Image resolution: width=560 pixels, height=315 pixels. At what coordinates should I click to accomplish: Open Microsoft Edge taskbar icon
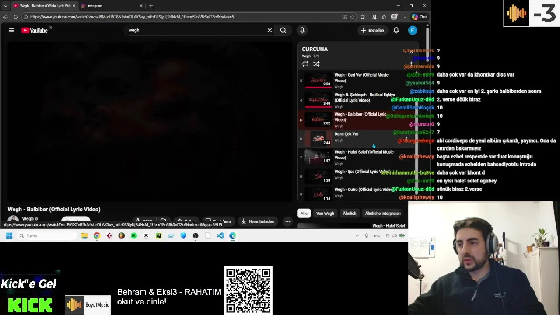232,236
